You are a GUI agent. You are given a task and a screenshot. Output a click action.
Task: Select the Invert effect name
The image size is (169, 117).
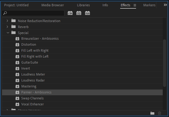pyautogui.click(x=25, y=68)
